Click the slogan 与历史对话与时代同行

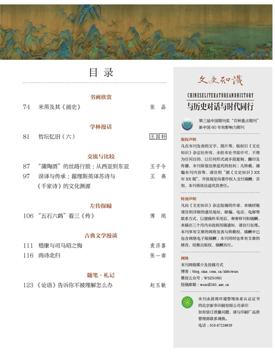(220, 106)
